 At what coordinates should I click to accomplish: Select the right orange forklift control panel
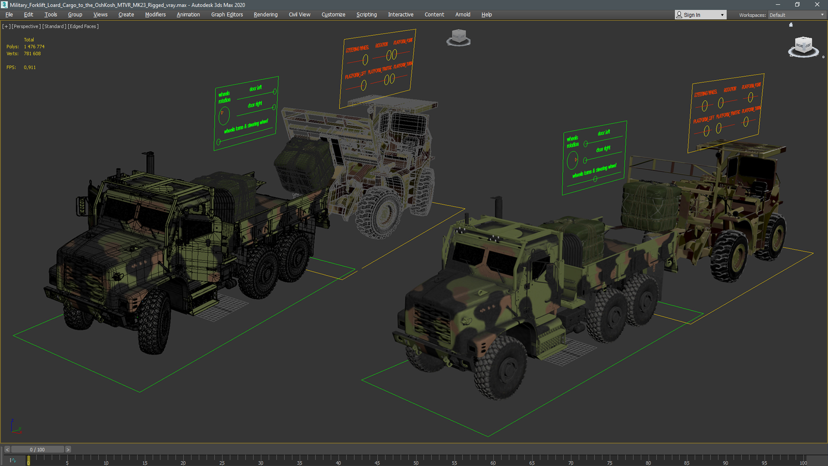[x=725, y=113]
